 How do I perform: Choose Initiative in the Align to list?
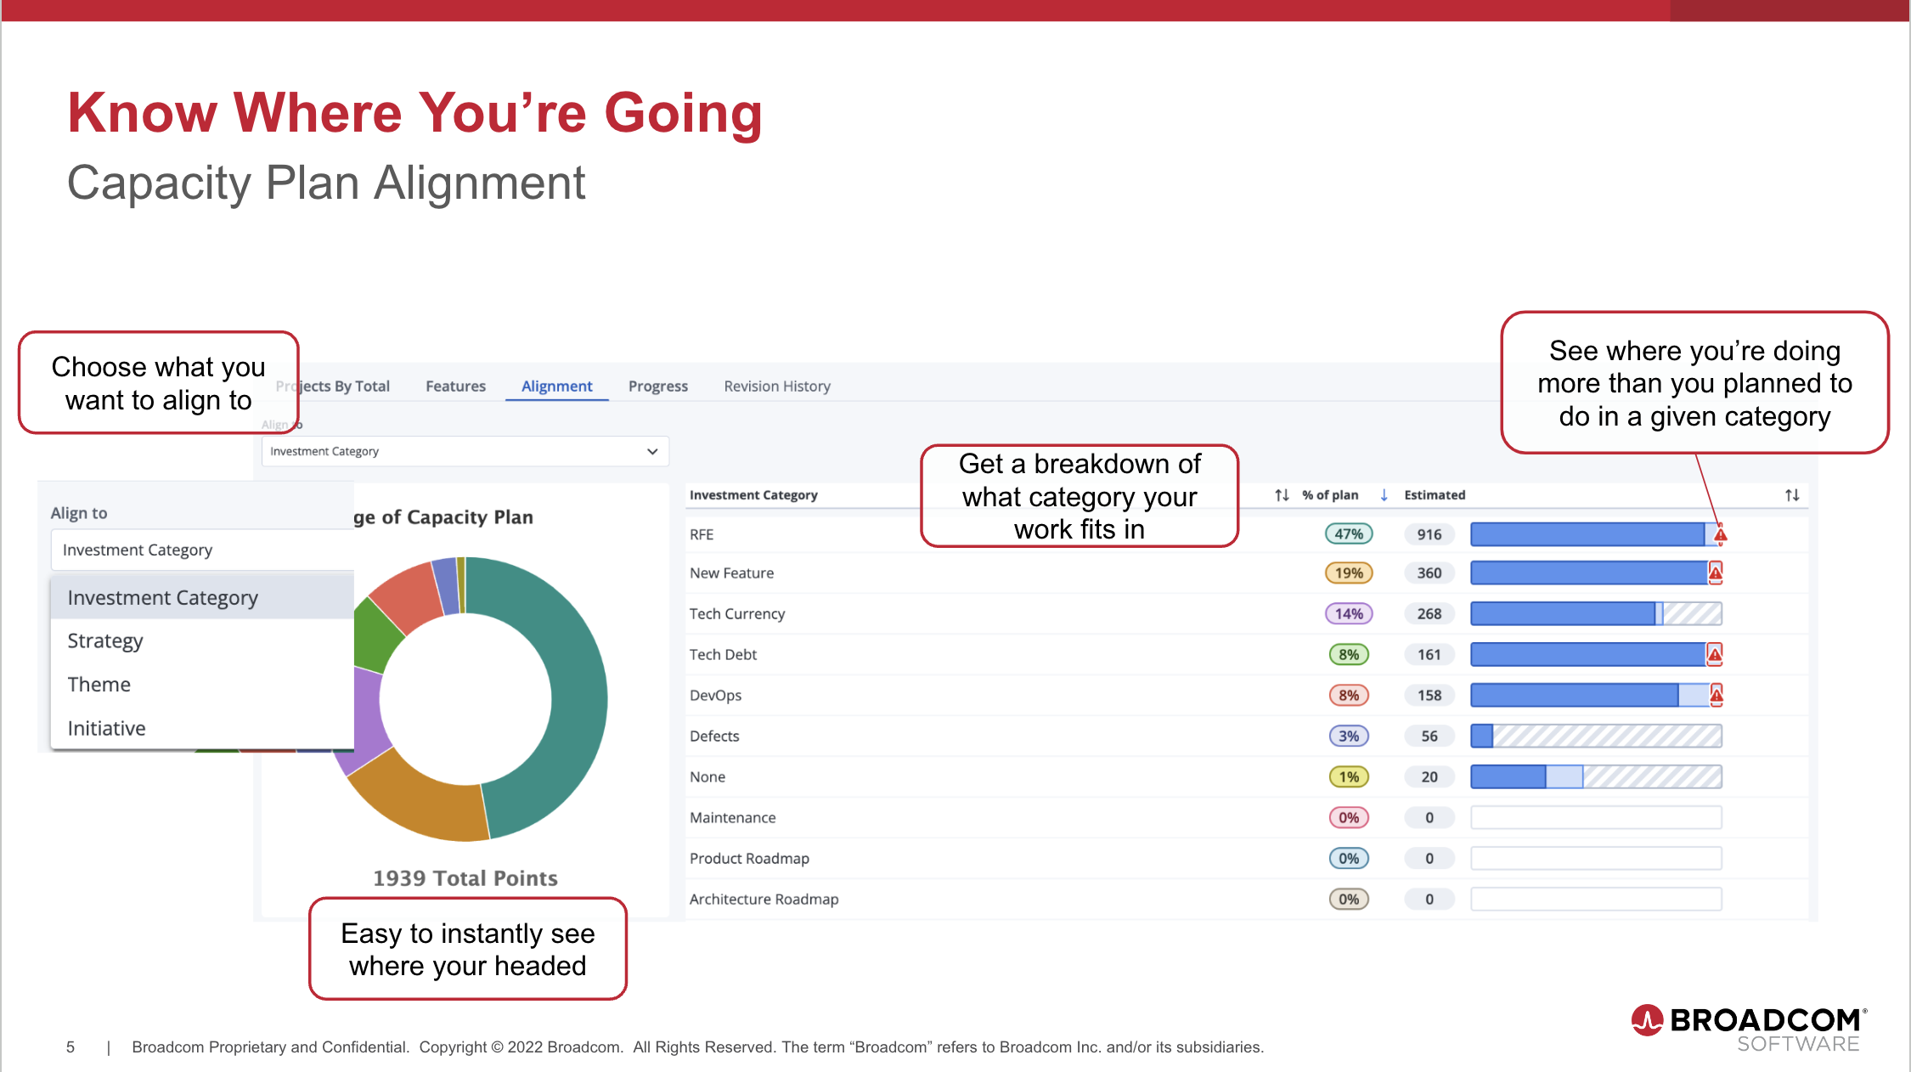202,728
